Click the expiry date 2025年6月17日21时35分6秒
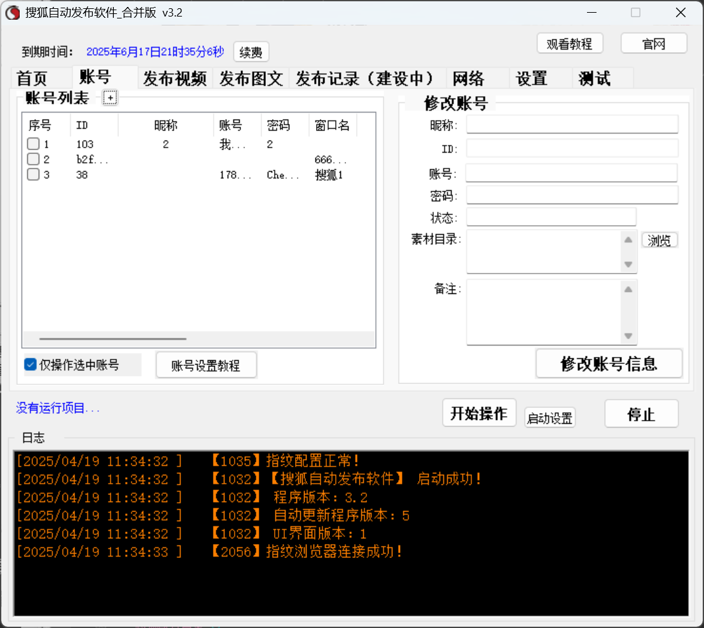The width and height of the screenshot is (704, 628). click(155, 52)
